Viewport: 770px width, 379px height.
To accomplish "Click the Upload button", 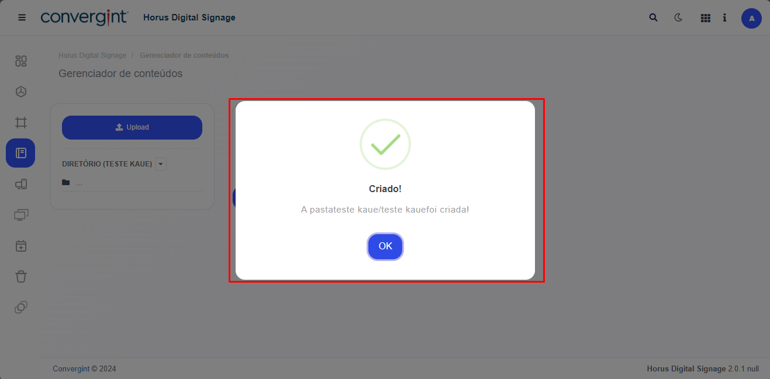I will click(x=132, y=127).
